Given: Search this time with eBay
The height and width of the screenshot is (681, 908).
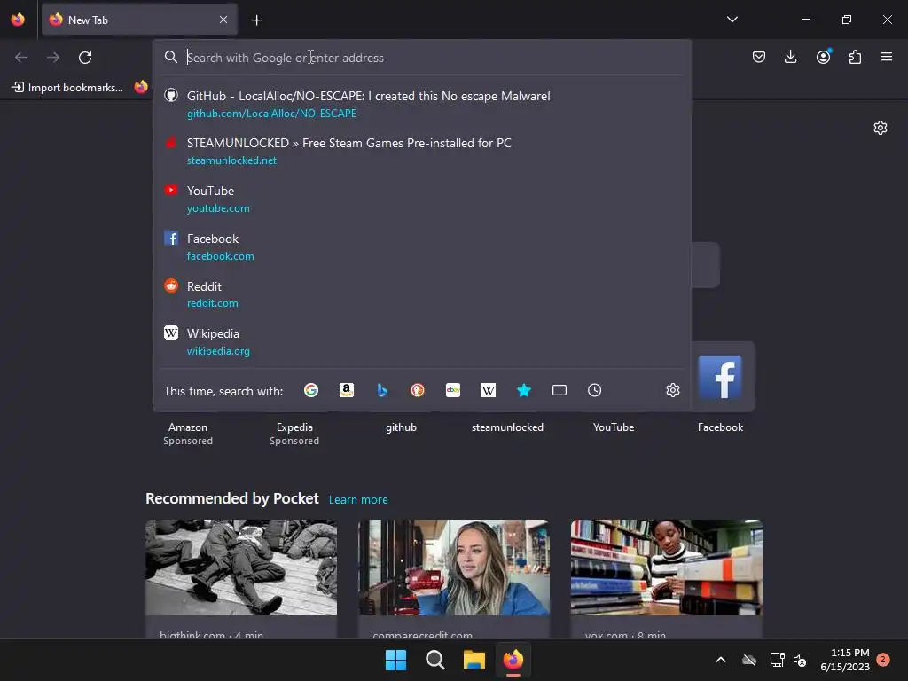Looking at the screenshot, I should click(453, 390).
